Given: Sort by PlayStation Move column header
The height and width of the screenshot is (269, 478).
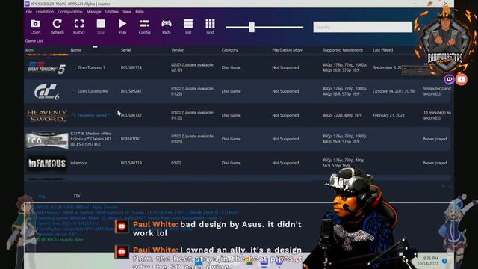Looking at the screenshot, I should [288, 50].
